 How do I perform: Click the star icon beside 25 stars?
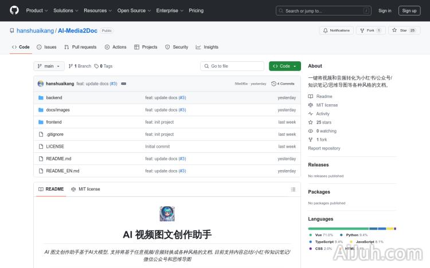coord(310,122)
